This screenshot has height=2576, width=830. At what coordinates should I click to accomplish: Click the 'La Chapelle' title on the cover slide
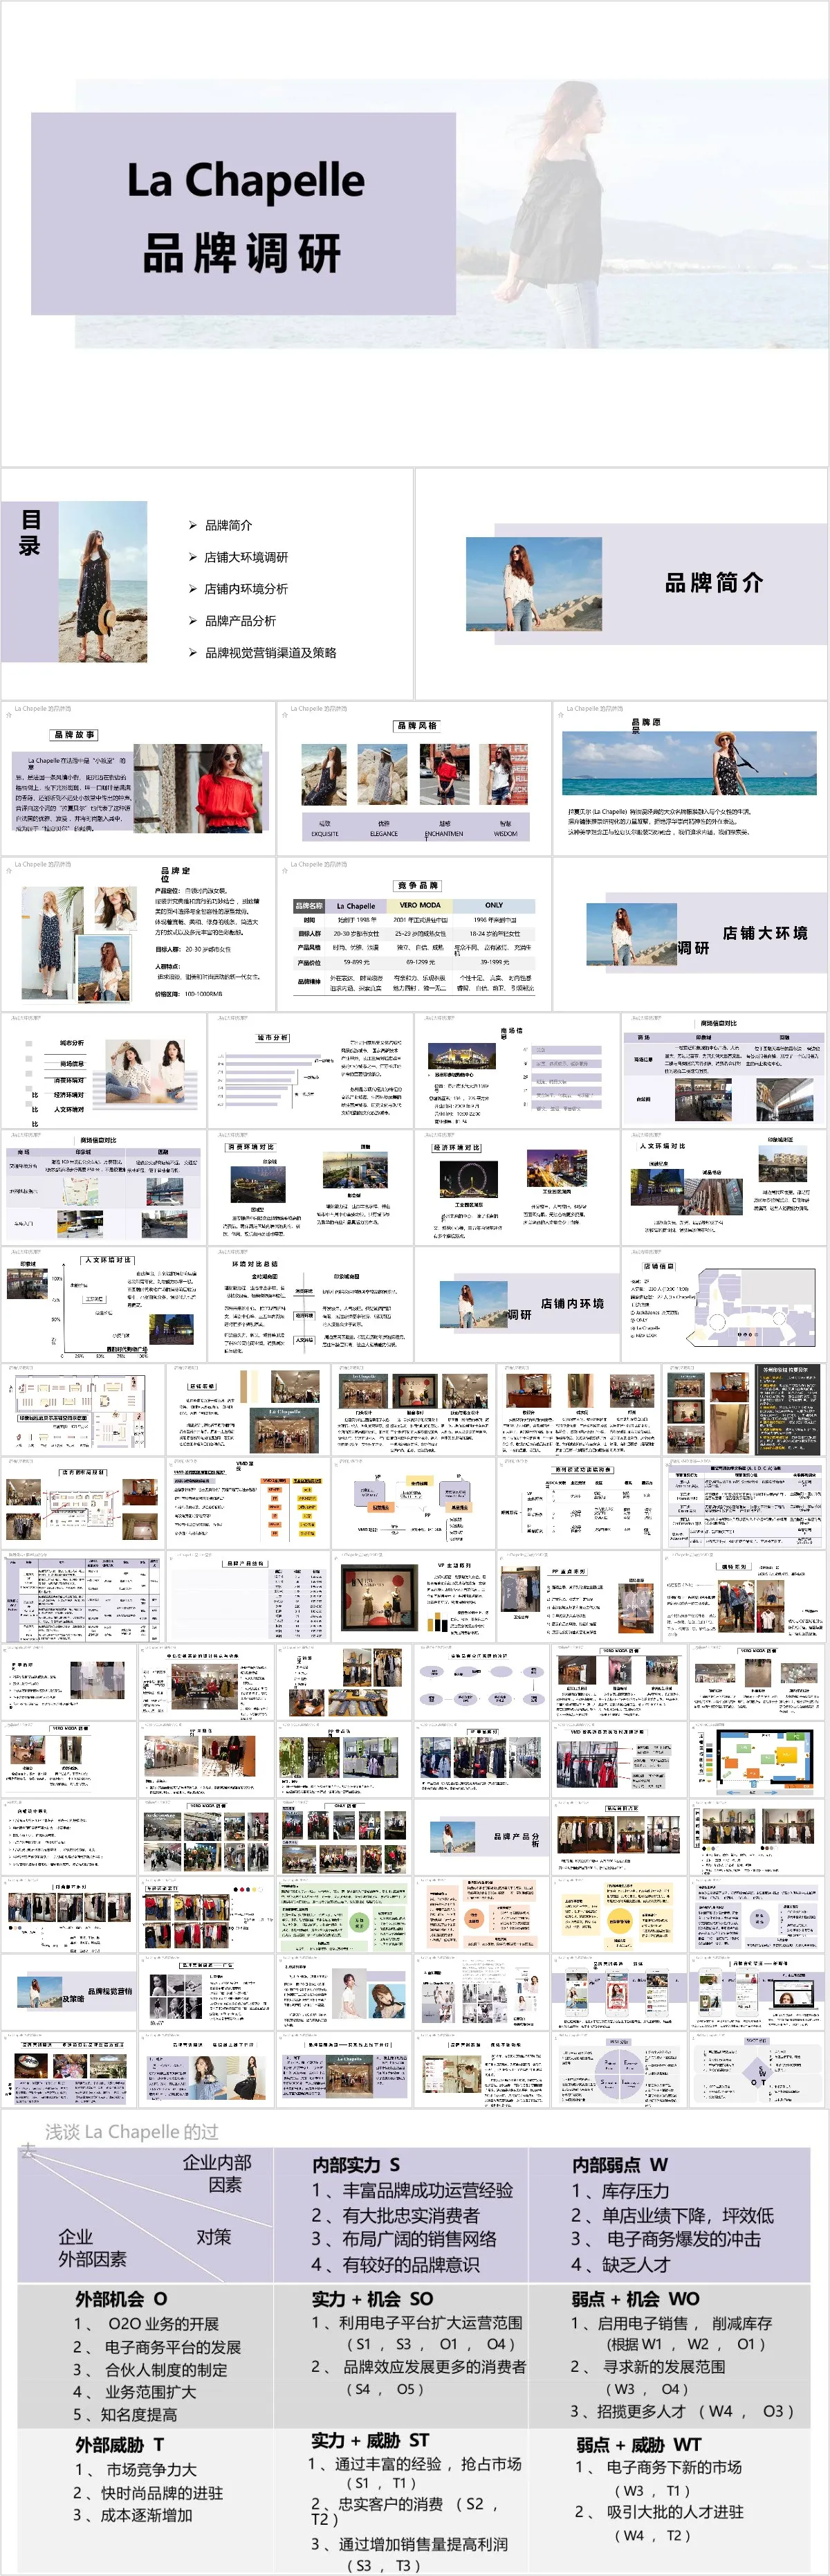pyautogui.click(x=246, y=181)
